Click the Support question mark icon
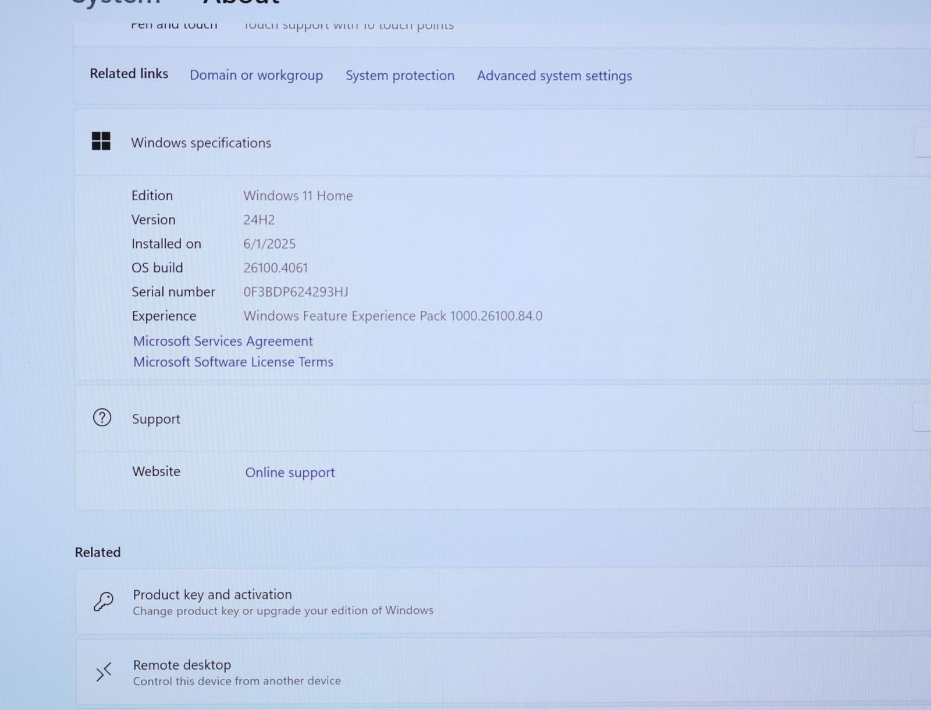Viewport: 931px width, 710px height. 102,417
